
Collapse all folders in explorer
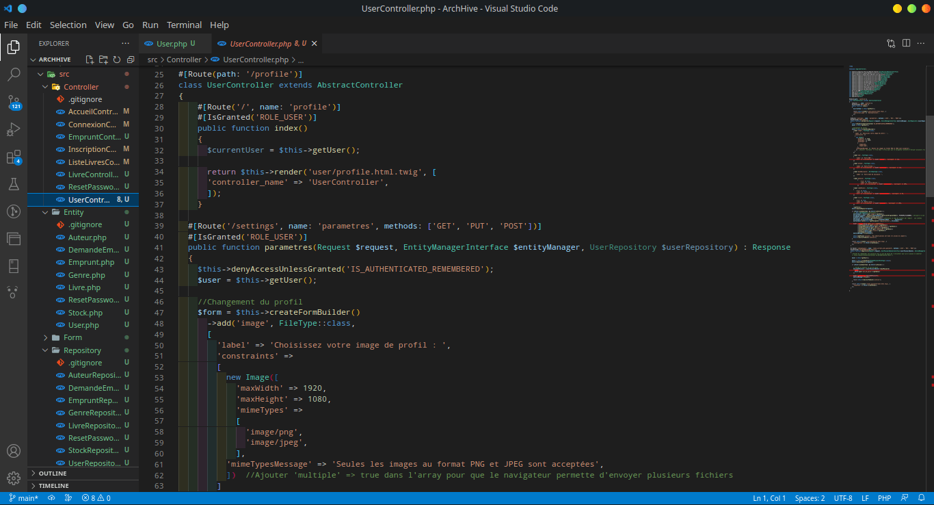(131, 60)
